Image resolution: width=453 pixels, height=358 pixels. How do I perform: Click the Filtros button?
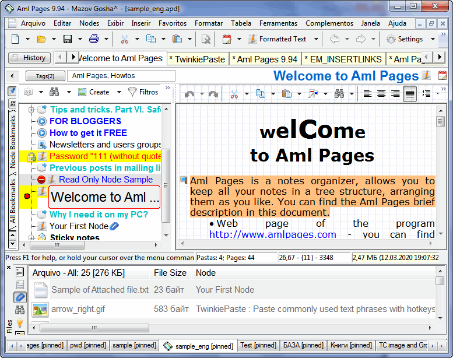[143, 92]
